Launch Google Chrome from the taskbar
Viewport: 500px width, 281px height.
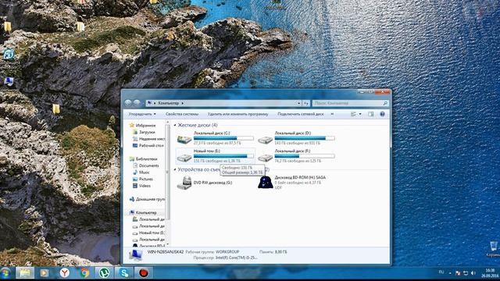pos(84,273)
